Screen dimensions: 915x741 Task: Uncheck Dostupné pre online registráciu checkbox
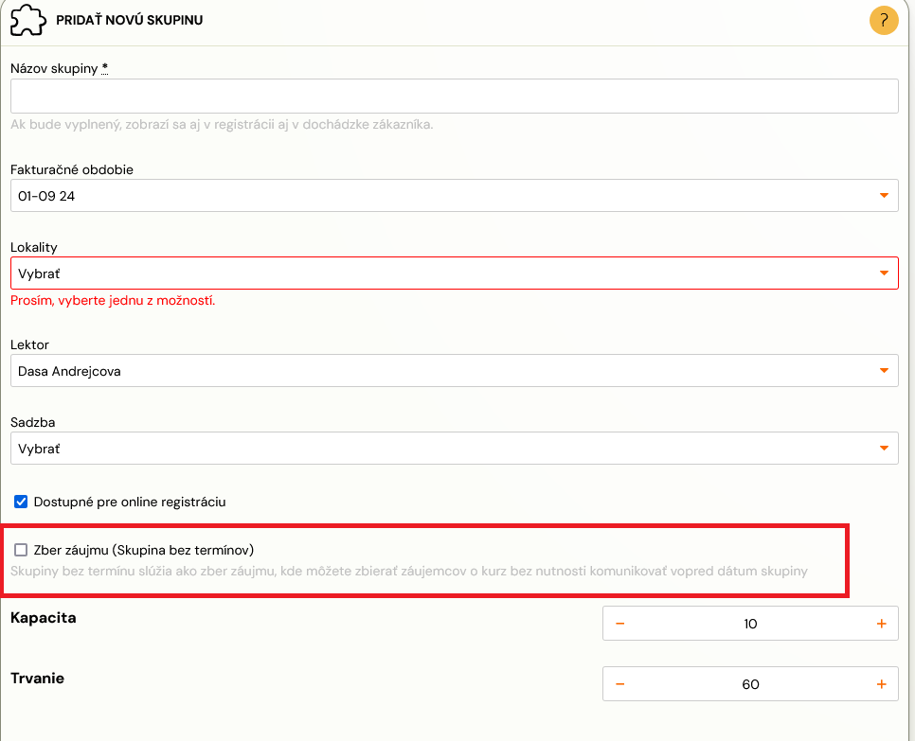(21, 502)
